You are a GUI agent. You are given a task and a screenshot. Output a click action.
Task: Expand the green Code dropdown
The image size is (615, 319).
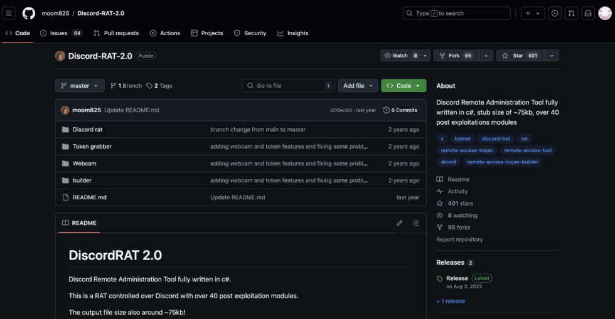coord(404,86)
